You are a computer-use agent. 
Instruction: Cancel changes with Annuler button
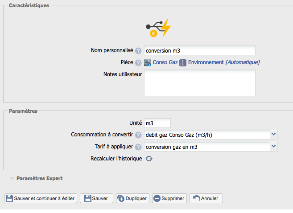206,198
